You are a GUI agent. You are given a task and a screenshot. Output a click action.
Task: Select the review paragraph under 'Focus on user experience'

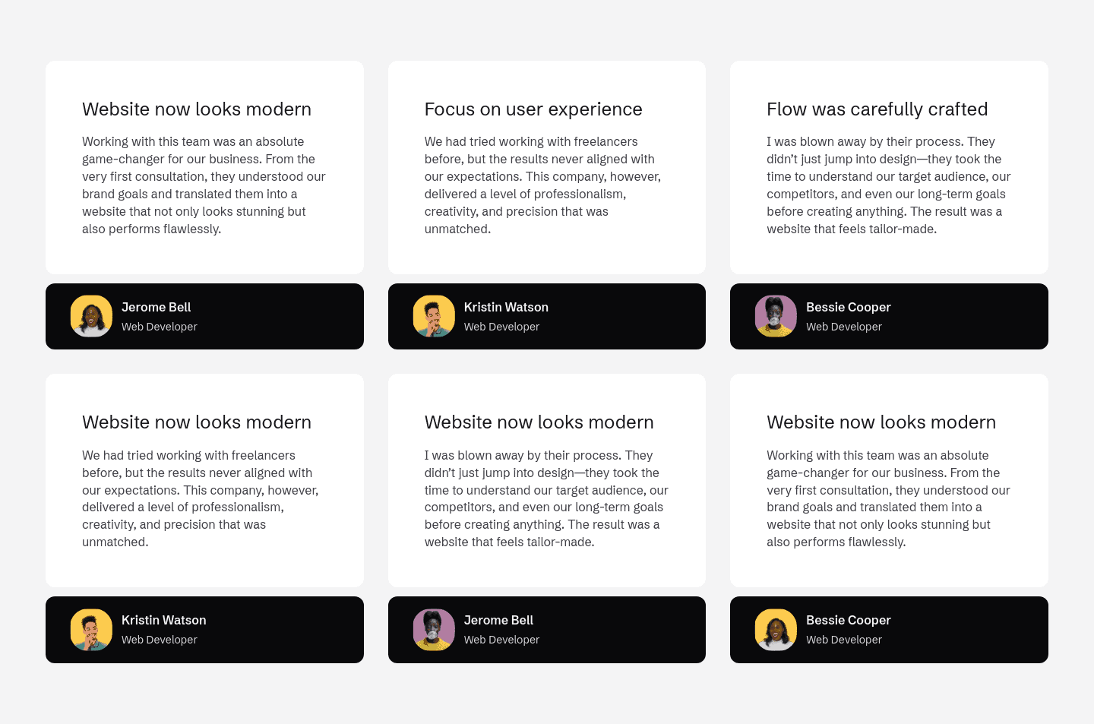542,185
